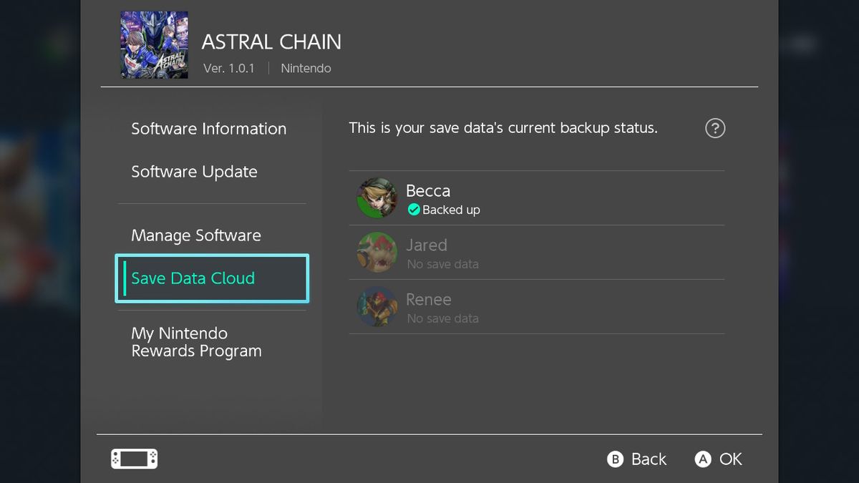Image resolution: width=859 pixels, height=483 pixels.
Task: Click the green Backed up checkmark icon
Action: 414,210
